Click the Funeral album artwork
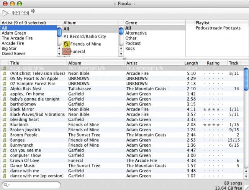 [66, 51]
